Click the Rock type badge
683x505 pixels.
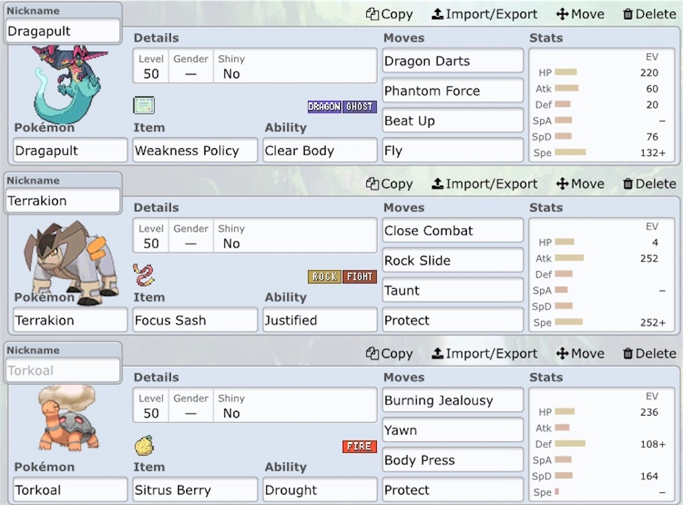[325, 277]
